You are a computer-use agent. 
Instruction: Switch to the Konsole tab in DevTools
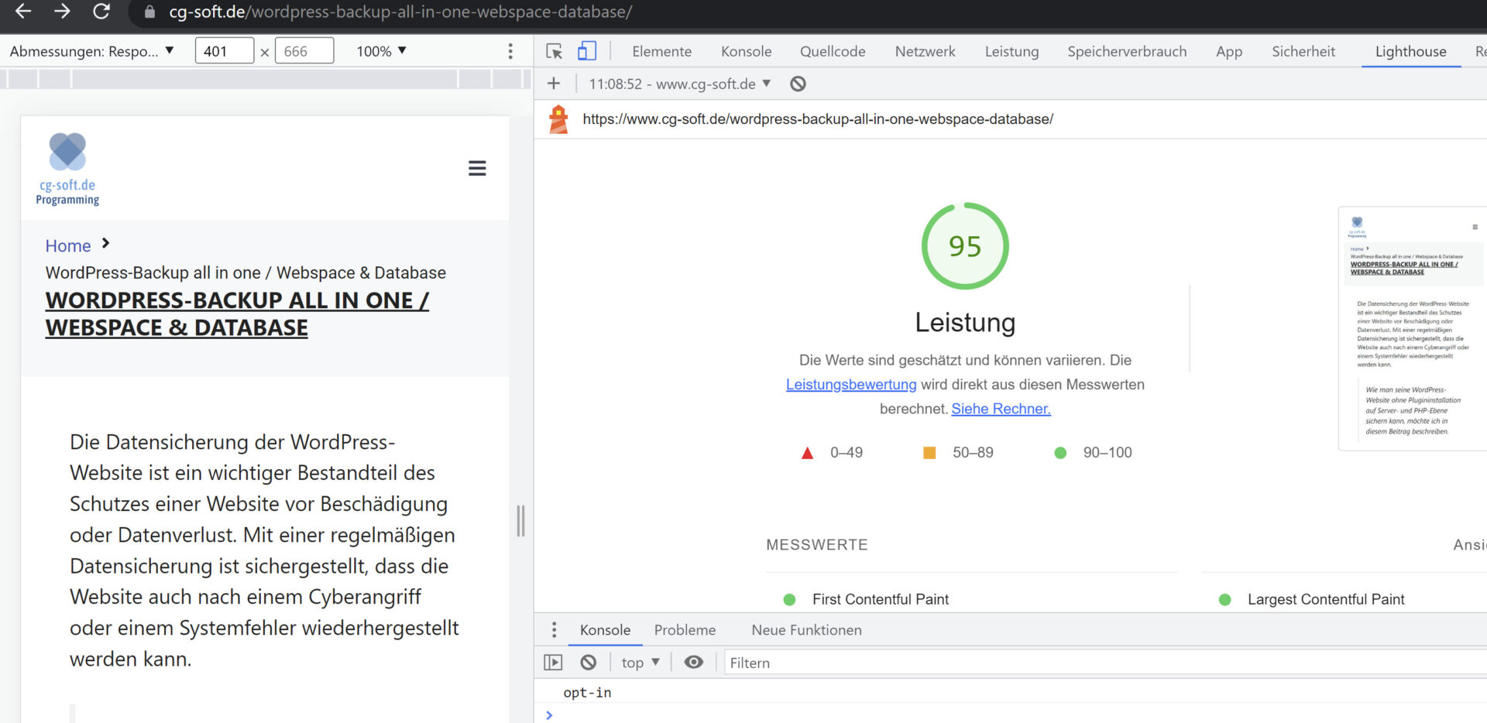coord(746,51)
